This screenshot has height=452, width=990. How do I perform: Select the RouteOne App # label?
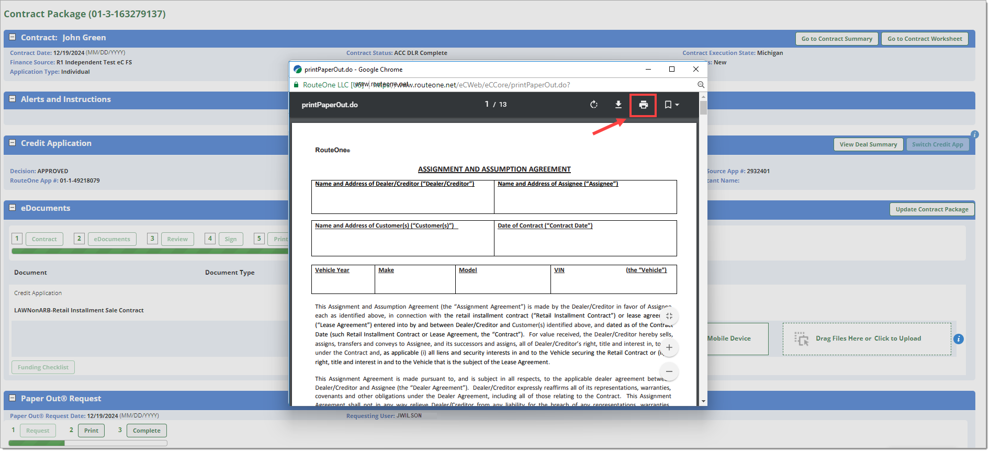[x=34, y=180]
